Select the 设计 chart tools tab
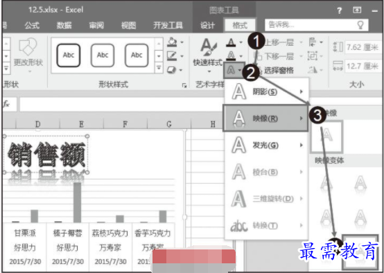 point(208,25)
